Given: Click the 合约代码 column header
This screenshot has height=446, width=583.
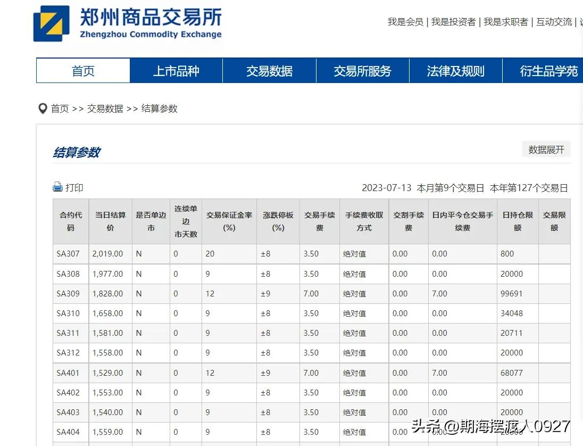Looking at the screenshot, I should pyautogui.click(x=70, y=221).
